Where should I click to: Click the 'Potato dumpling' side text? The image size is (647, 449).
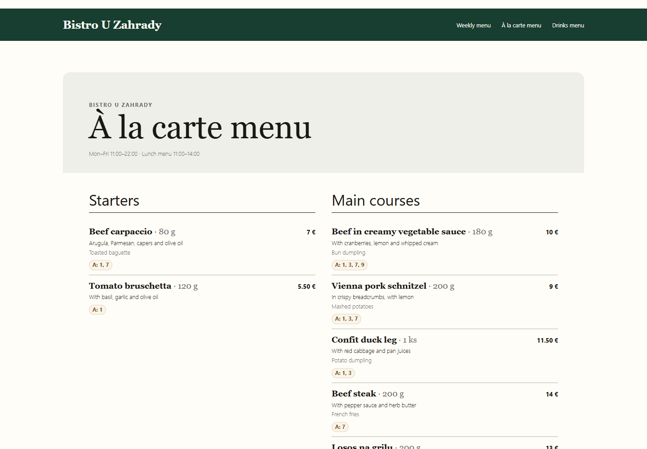click(351, 360)
